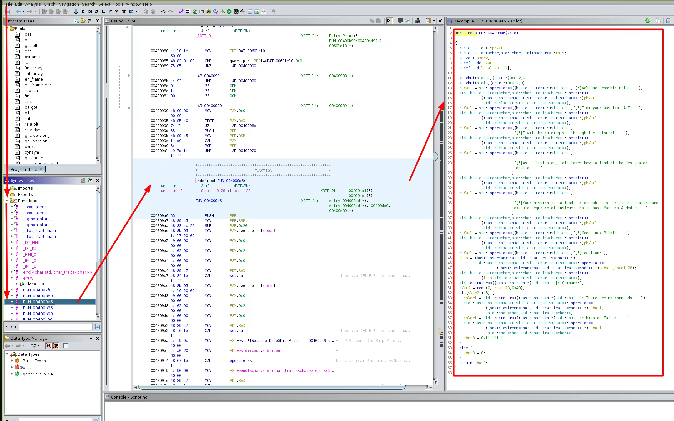Click the Undo arrow in toolbar
Screen dimensions: 674x421
[x=163, y=12]
